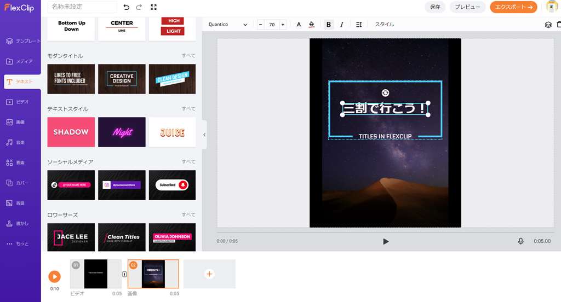
Task: Select the pink SHADOW text style
Action: 71,132
